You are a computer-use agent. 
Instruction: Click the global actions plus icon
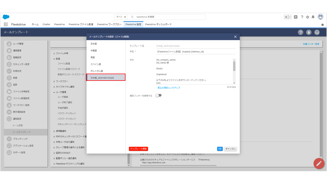pos(296,17)
